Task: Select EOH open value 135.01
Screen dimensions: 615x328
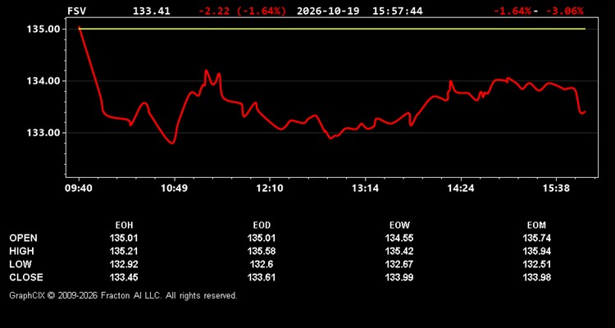Action: pos(124,238)
